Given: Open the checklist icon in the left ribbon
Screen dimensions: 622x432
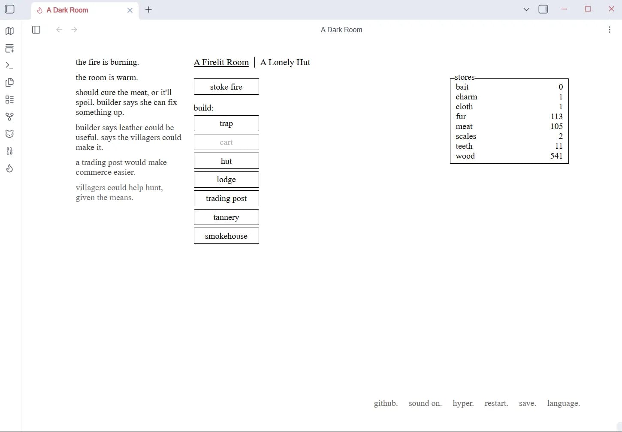Looking at the screenshot, I should click(9, 99).
